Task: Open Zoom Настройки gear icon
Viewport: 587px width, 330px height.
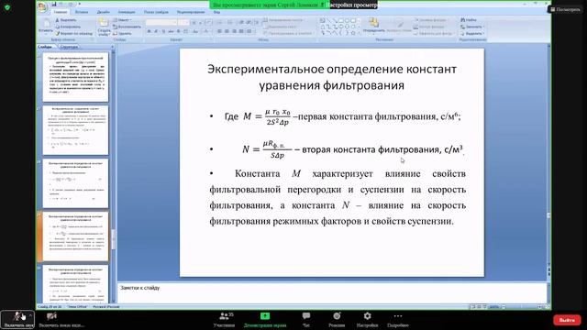Action: click(367, 319)
